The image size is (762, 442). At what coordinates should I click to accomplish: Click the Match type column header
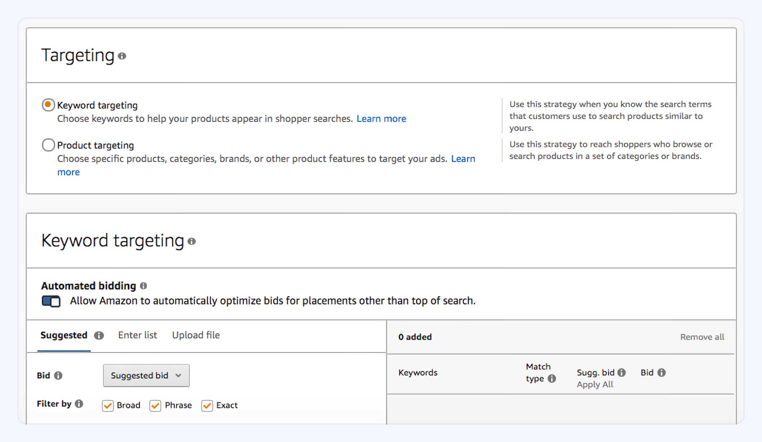(x=538, y=372)
